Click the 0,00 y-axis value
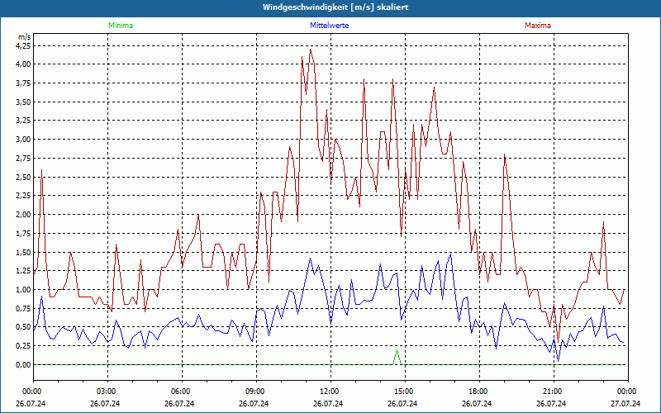 [23, 364]
